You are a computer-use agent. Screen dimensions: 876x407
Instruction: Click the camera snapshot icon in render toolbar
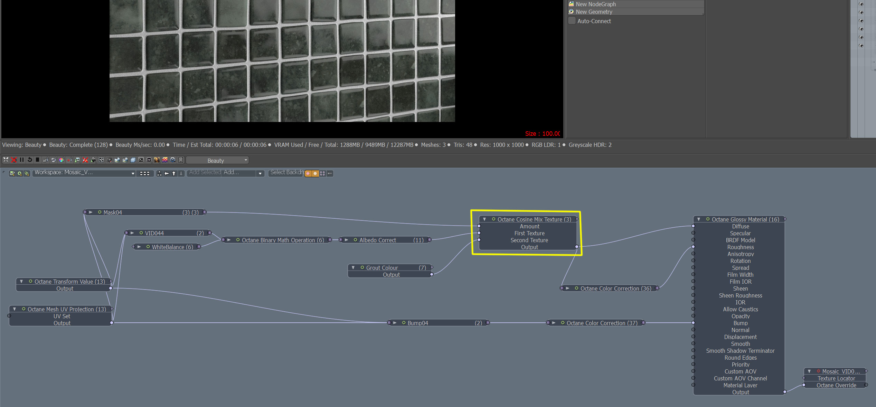coord(109,160)
